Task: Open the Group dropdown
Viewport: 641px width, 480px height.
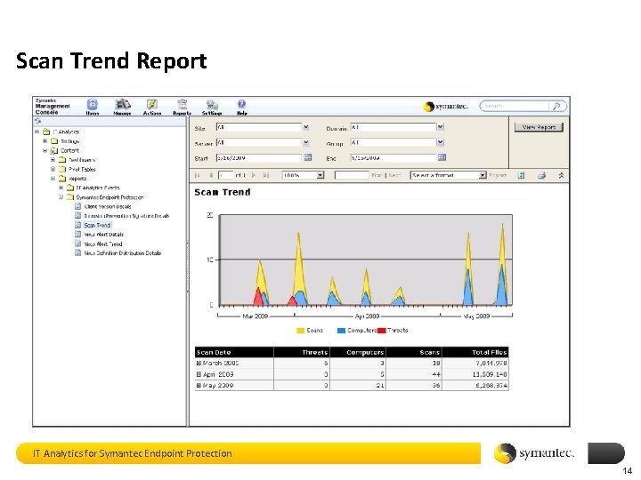Action: [x=441, y=142]
